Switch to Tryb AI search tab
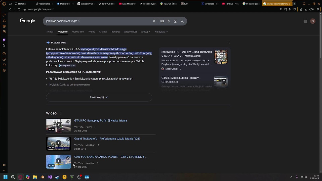The image size is (322, 181). pyautogui.click(x=50, y=32)
